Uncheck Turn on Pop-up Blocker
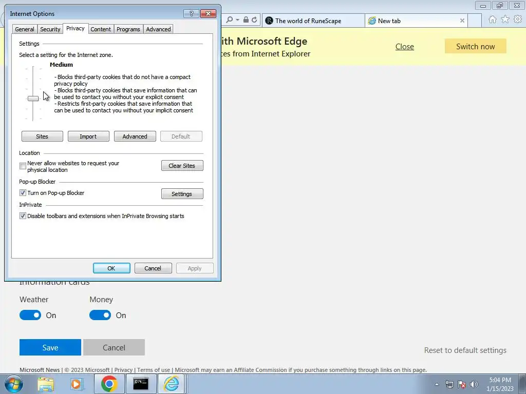 click(x=23, y=193)
